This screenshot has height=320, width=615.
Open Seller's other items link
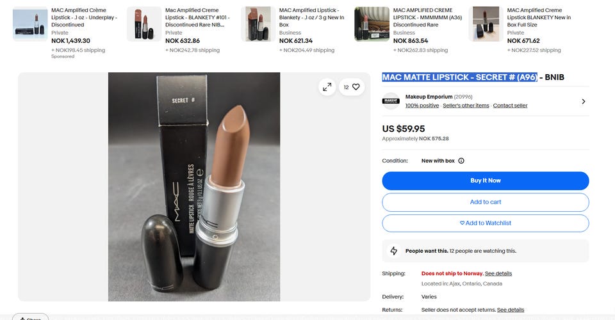[x=466, y=106]
